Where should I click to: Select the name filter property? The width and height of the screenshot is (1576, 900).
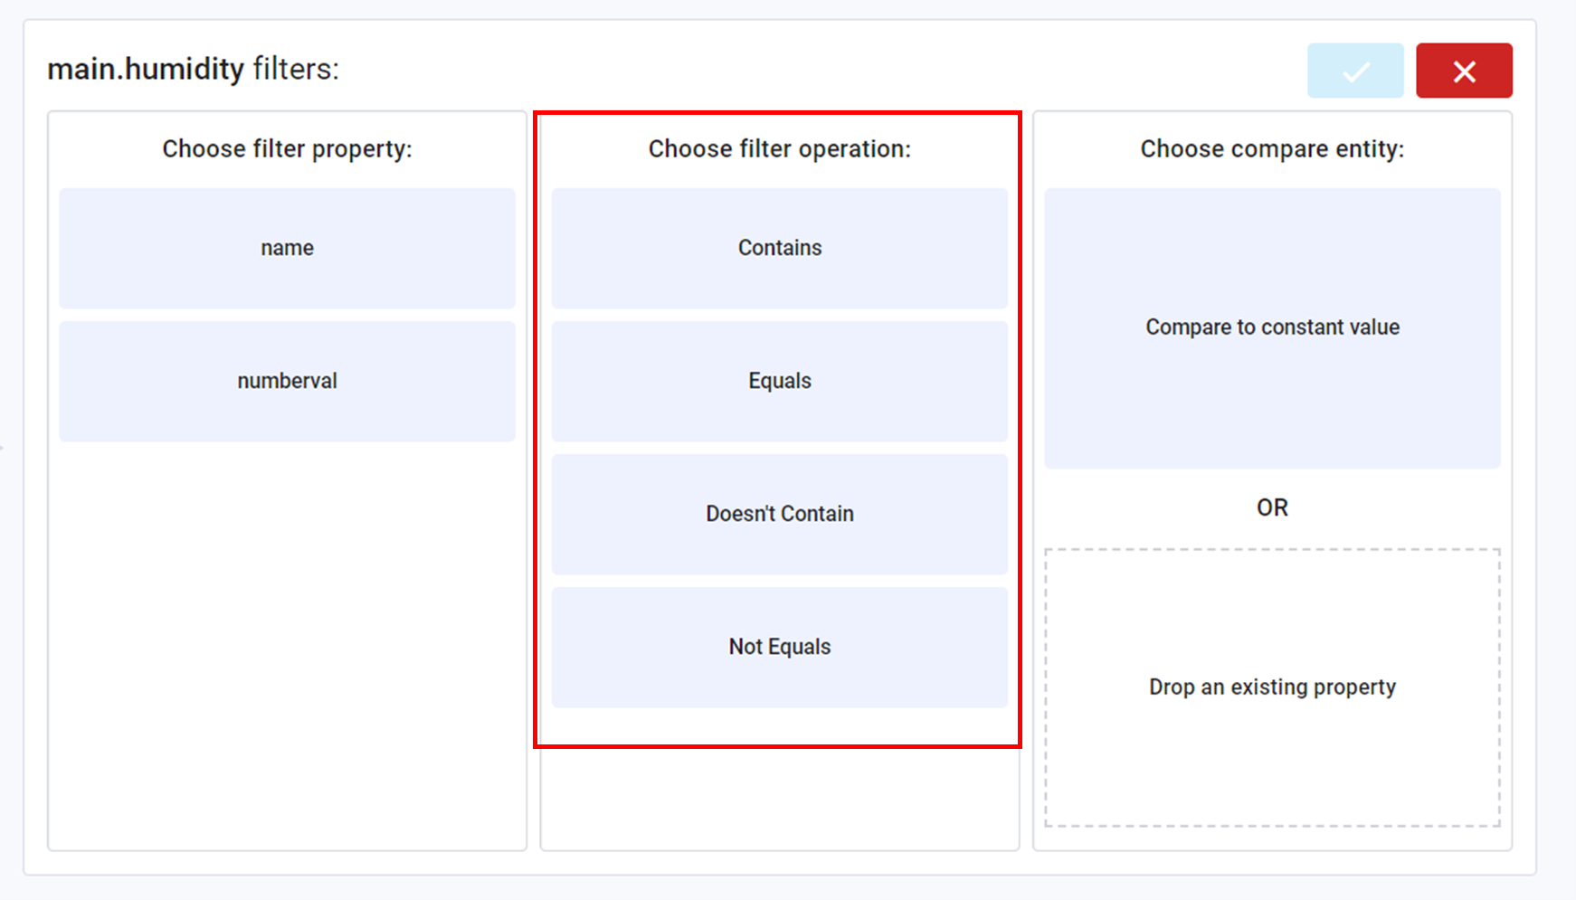[286, 247]
